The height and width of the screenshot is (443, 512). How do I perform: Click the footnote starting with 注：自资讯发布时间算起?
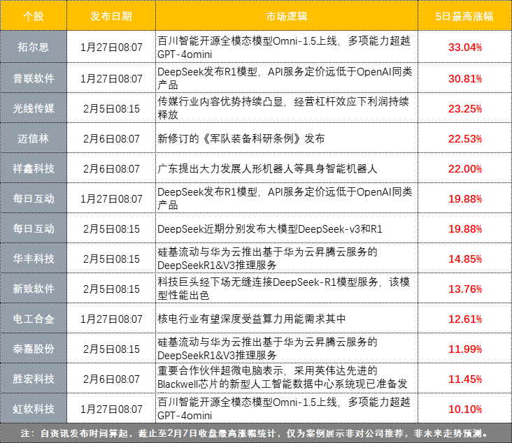(x=255, y=433)
